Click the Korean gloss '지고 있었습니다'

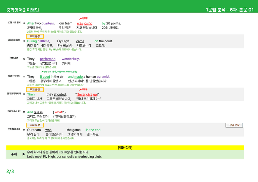tap(87, 28)
